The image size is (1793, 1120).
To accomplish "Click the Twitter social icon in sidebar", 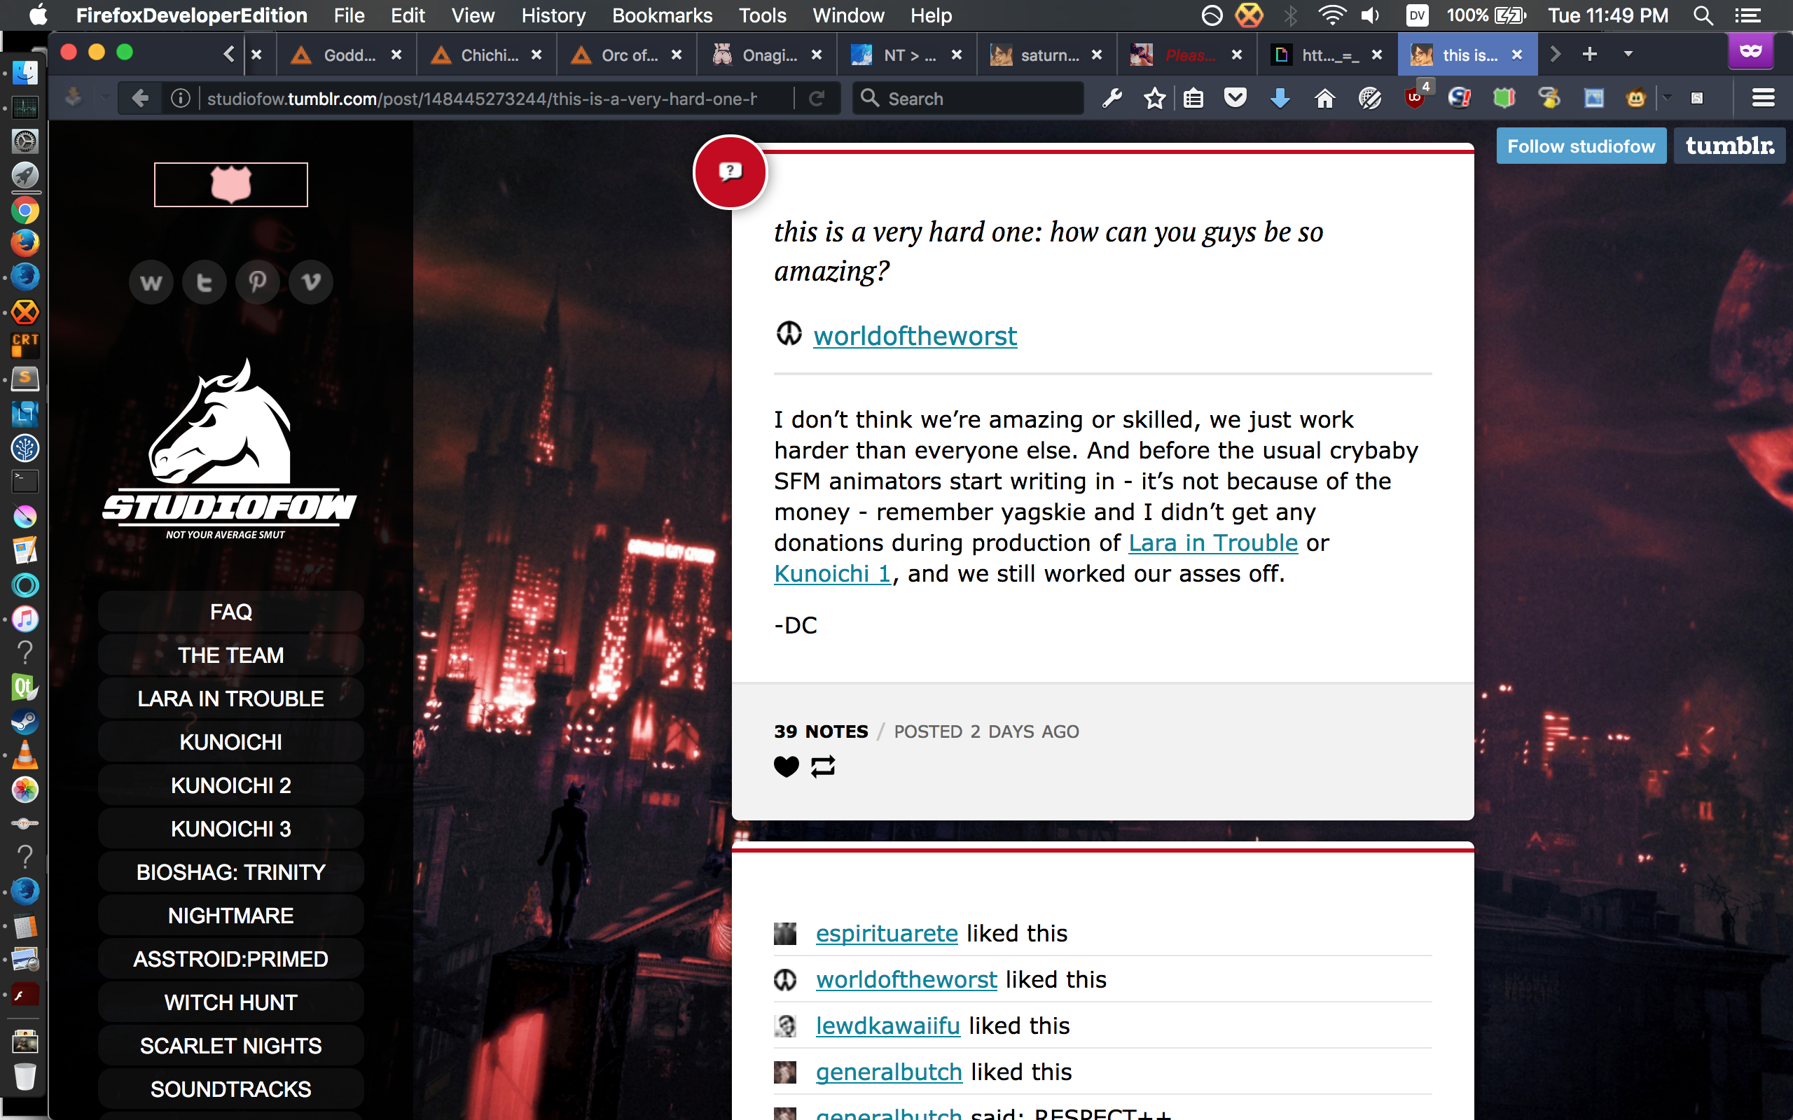I will click(205, 282).
